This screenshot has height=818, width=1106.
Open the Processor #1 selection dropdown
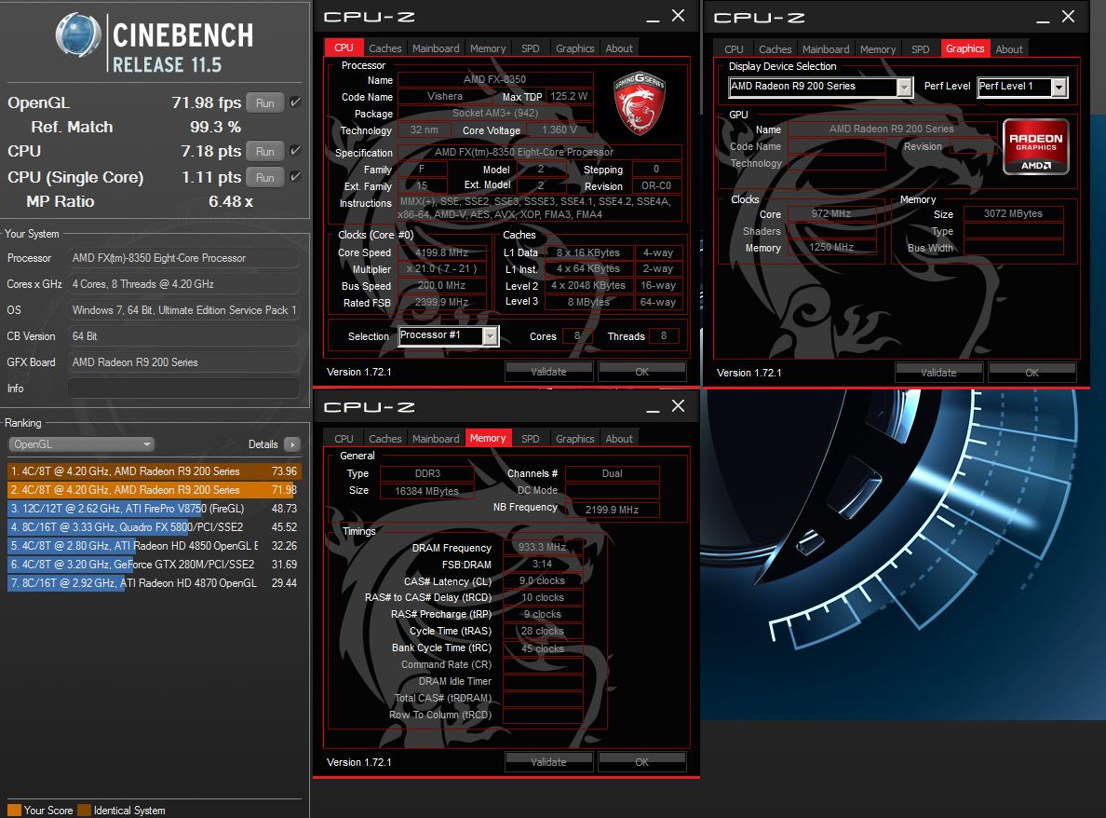(449, 336)
